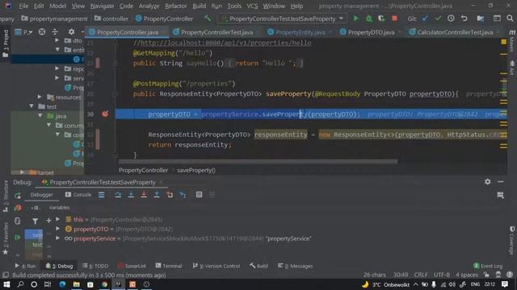Update project via the blue Git arrow
The width and height of the screenshot is (517, 290).
(425, 19)
